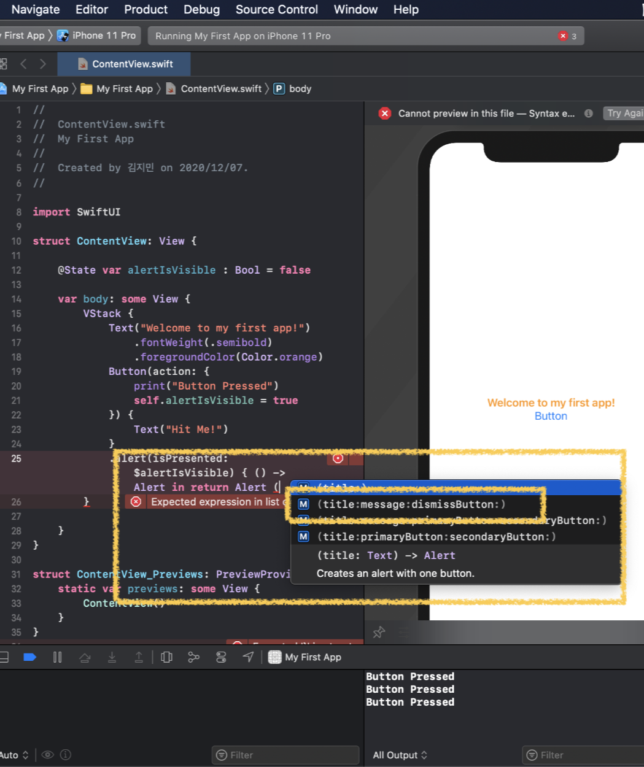This screenshot has width=644, height=767.
Task: Click My First App folder in jump bar
Action: point(117,89)
